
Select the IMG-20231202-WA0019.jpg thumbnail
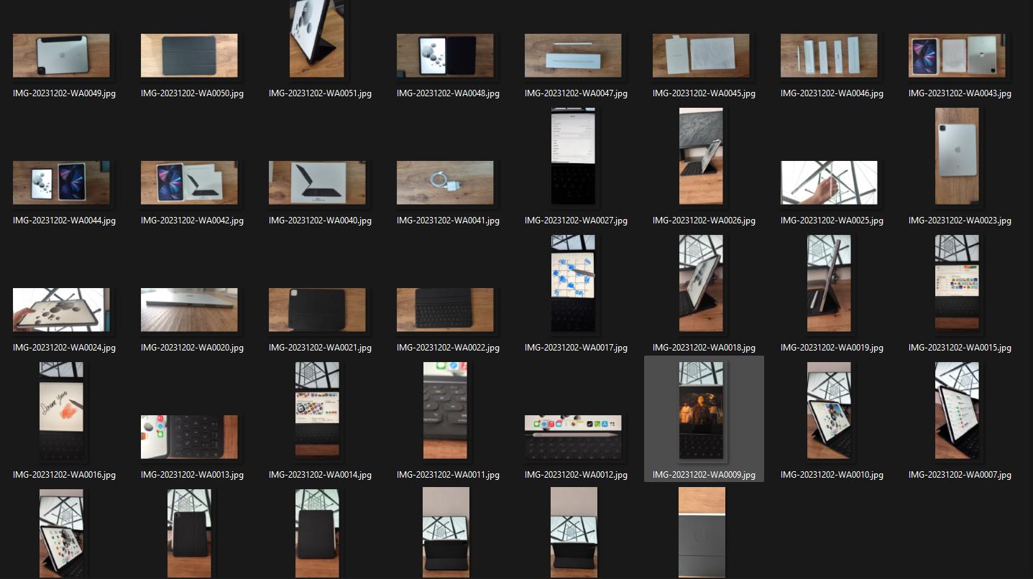pos(829,284)
